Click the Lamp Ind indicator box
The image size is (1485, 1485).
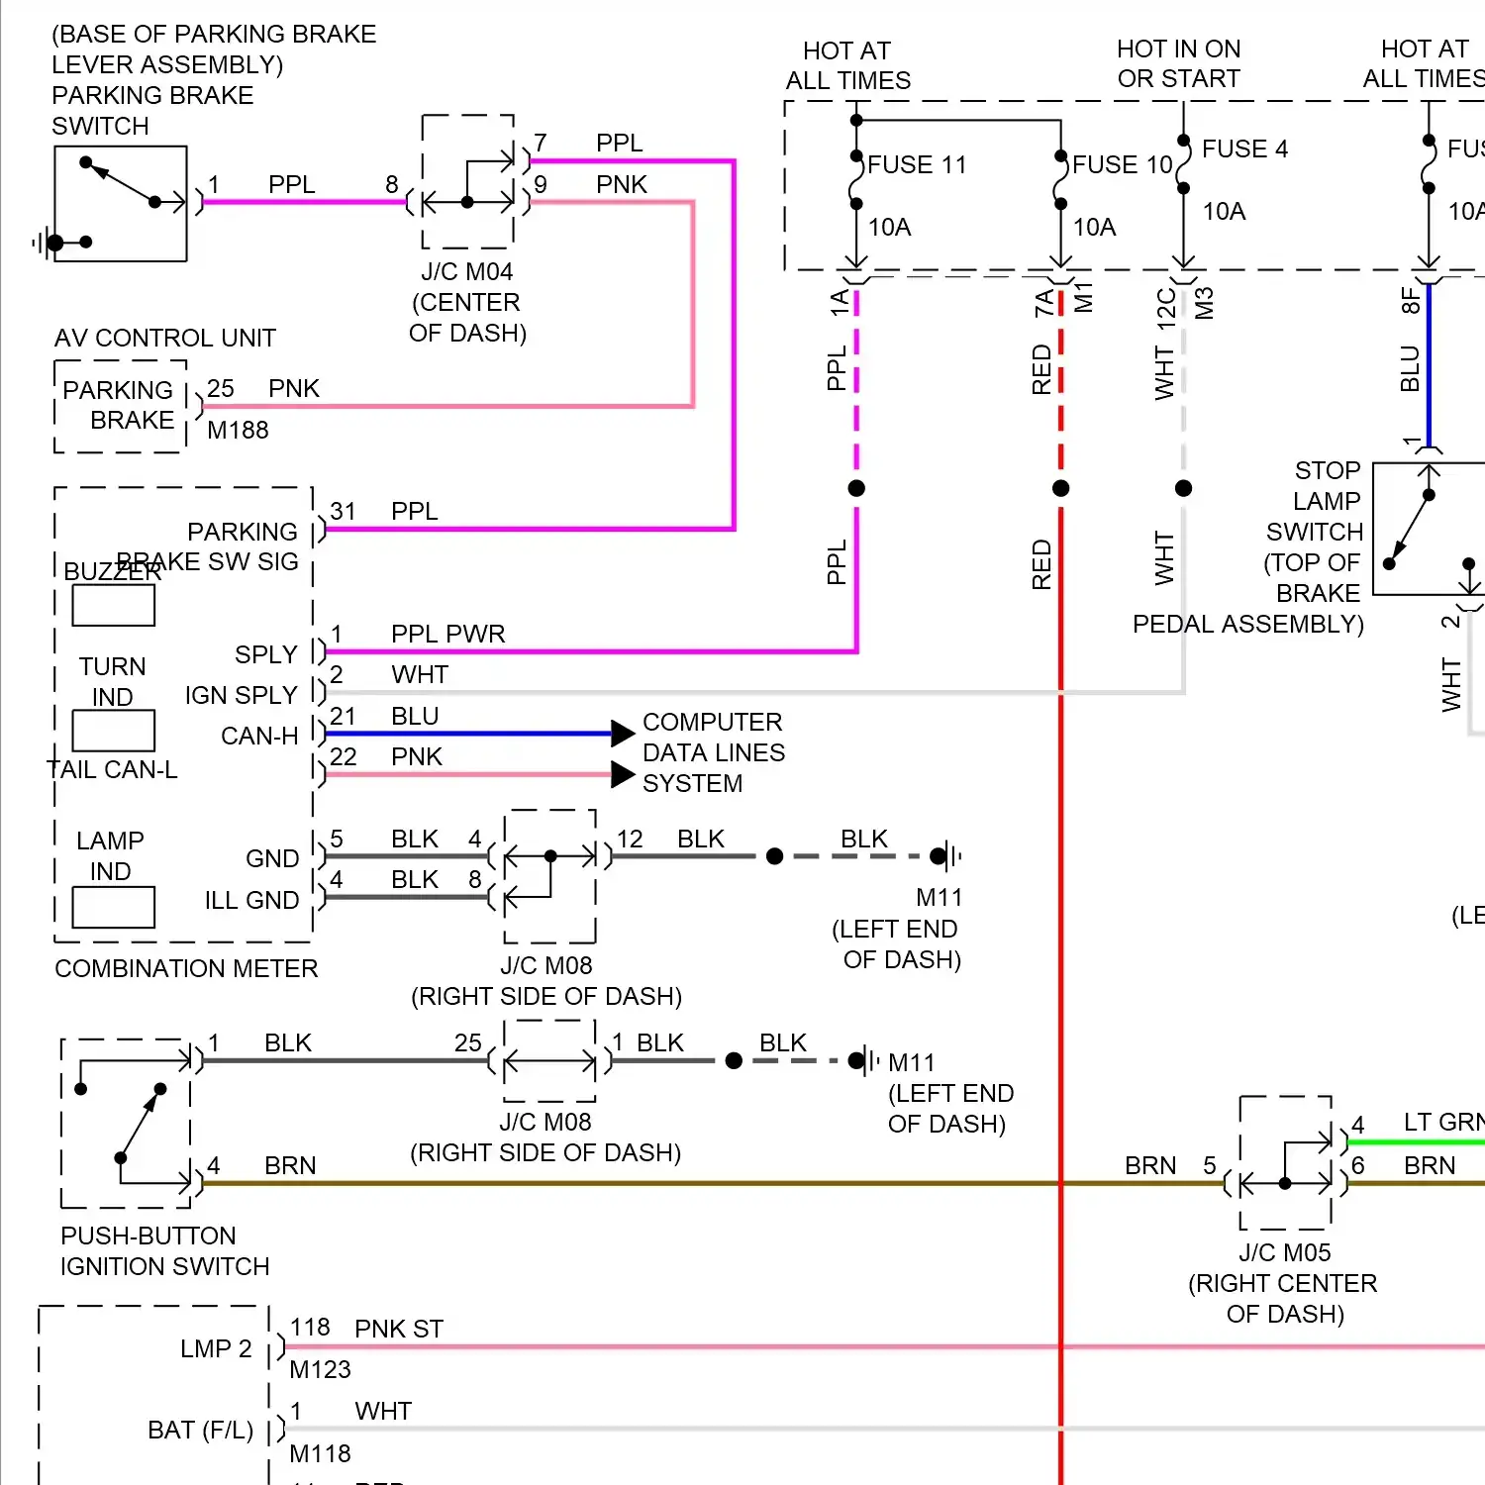[112, 906]
